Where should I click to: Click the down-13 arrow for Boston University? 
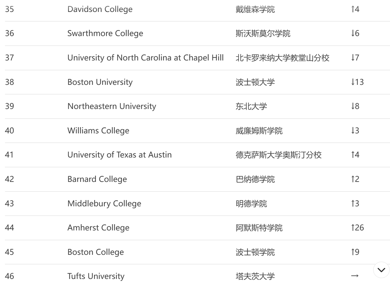tap(357, 82)
